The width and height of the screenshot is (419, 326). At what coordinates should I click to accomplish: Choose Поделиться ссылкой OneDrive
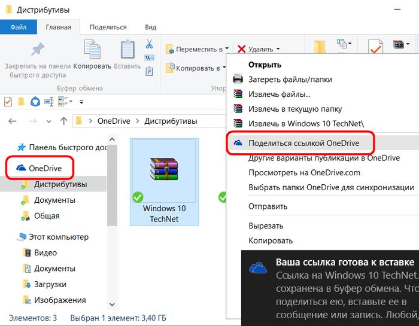pos(323,143)
